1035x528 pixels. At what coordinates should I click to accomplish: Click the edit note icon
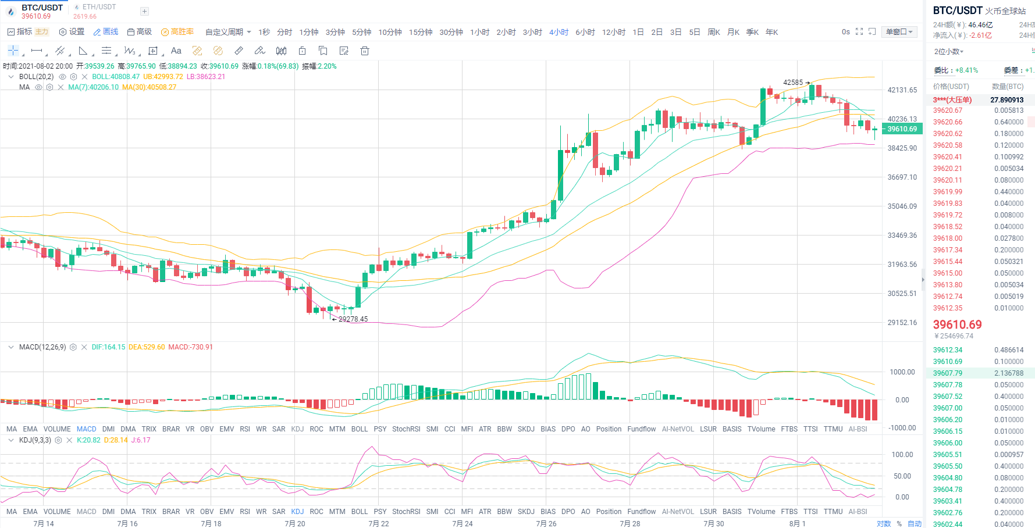click(x=344, y=51)
